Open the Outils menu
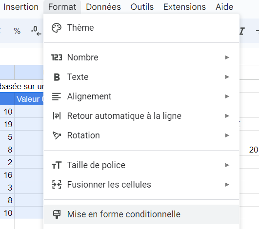 click(142, 7)
